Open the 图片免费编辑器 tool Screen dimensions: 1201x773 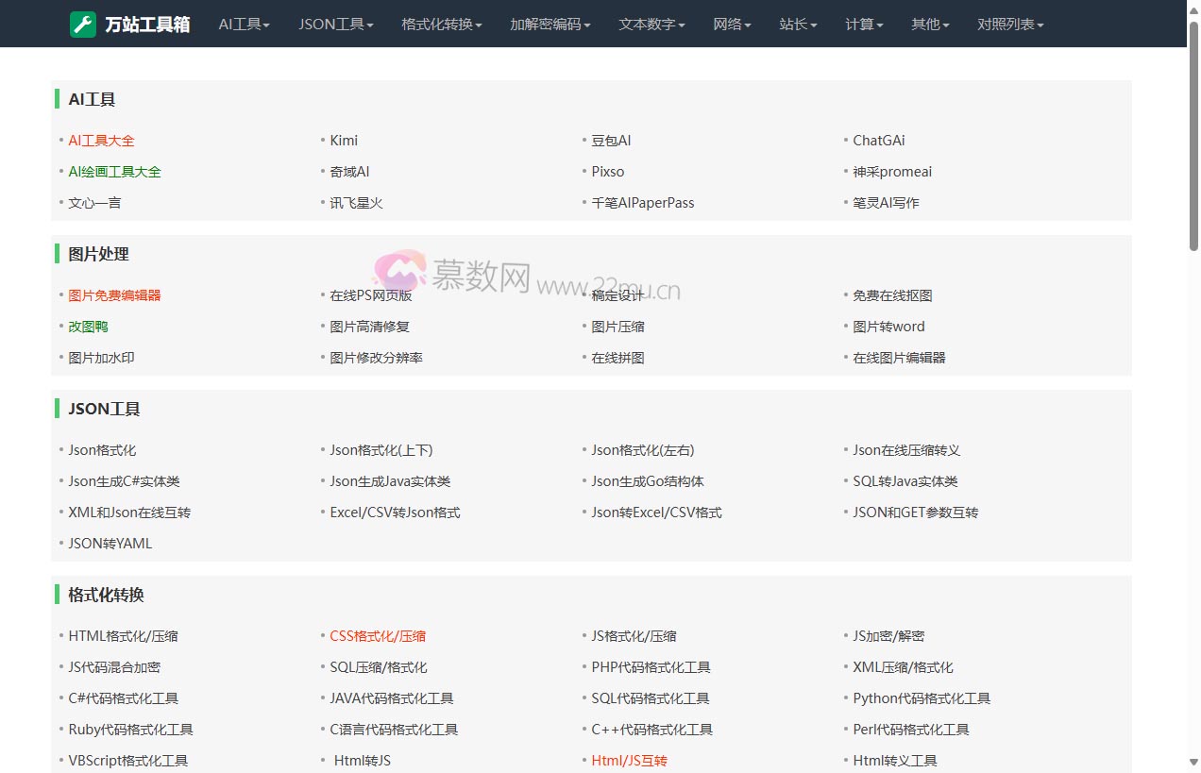click(114, 294)
